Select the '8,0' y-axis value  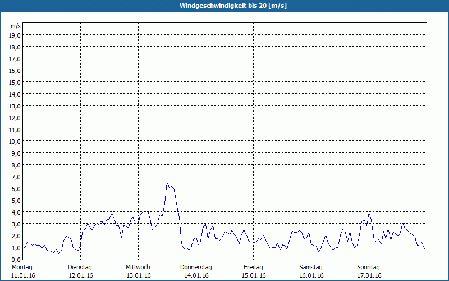(16, 165)
